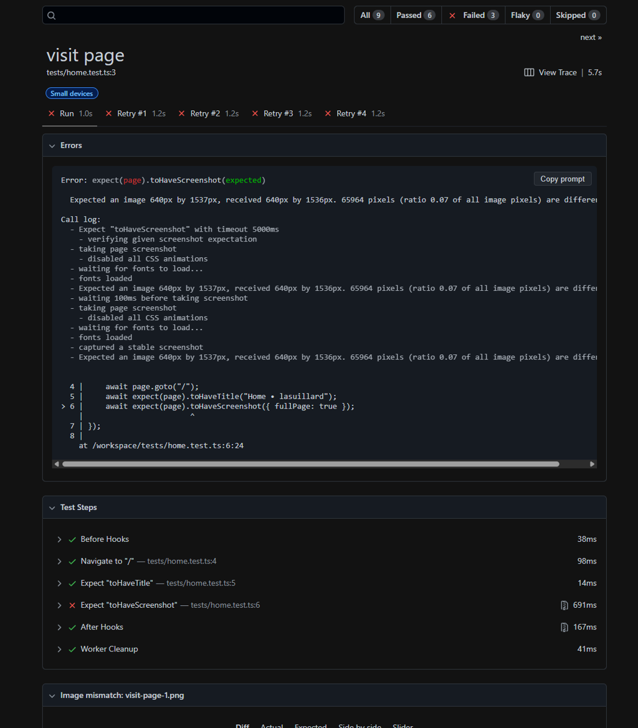Image resolution: width=638 pixels, height=728 pixels.
Task: Focus the search input field
Action: (199, 16)
